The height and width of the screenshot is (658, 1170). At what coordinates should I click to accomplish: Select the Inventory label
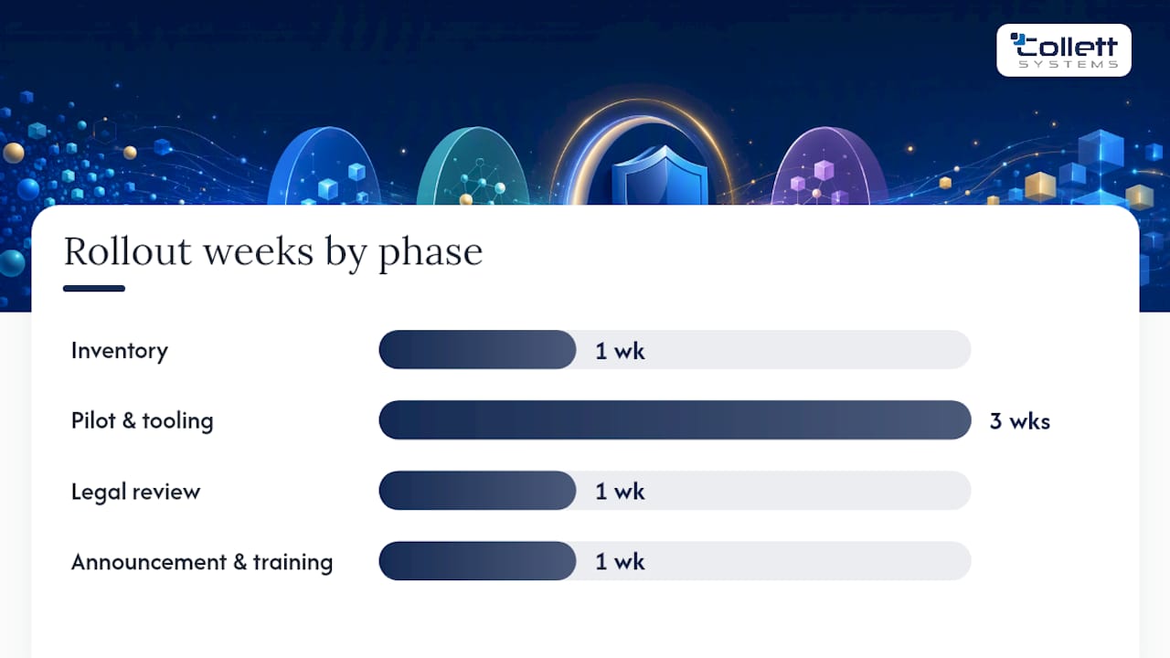[x=120, y=351]
